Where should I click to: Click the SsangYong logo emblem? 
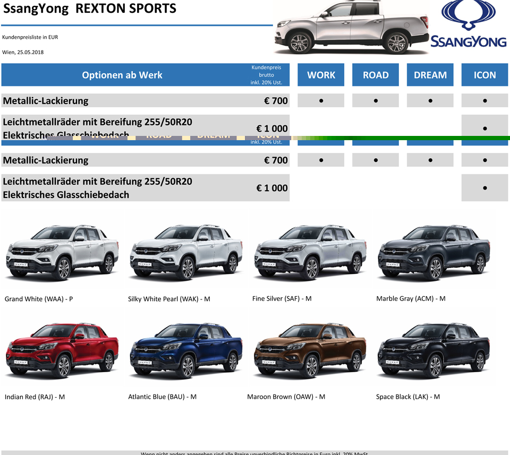pyautogui.click(x=469, y=15)
